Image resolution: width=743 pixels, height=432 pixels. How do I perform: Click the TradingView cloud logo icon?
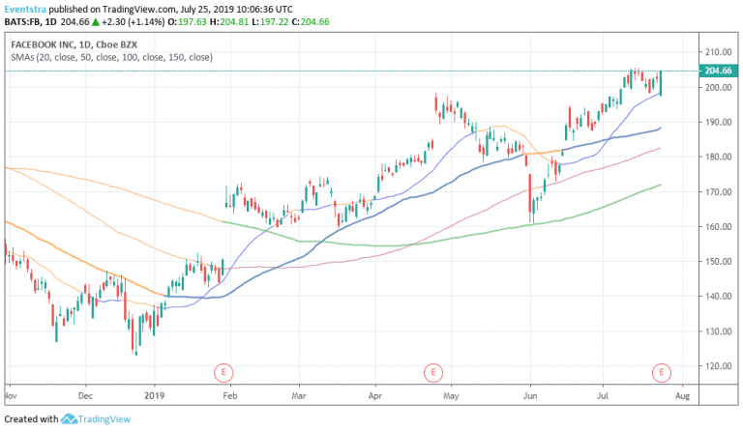click(71, 418)
